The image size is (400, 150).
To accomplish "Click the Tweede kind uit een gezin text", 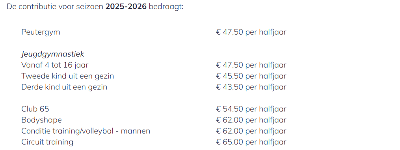I will point(68,76).
